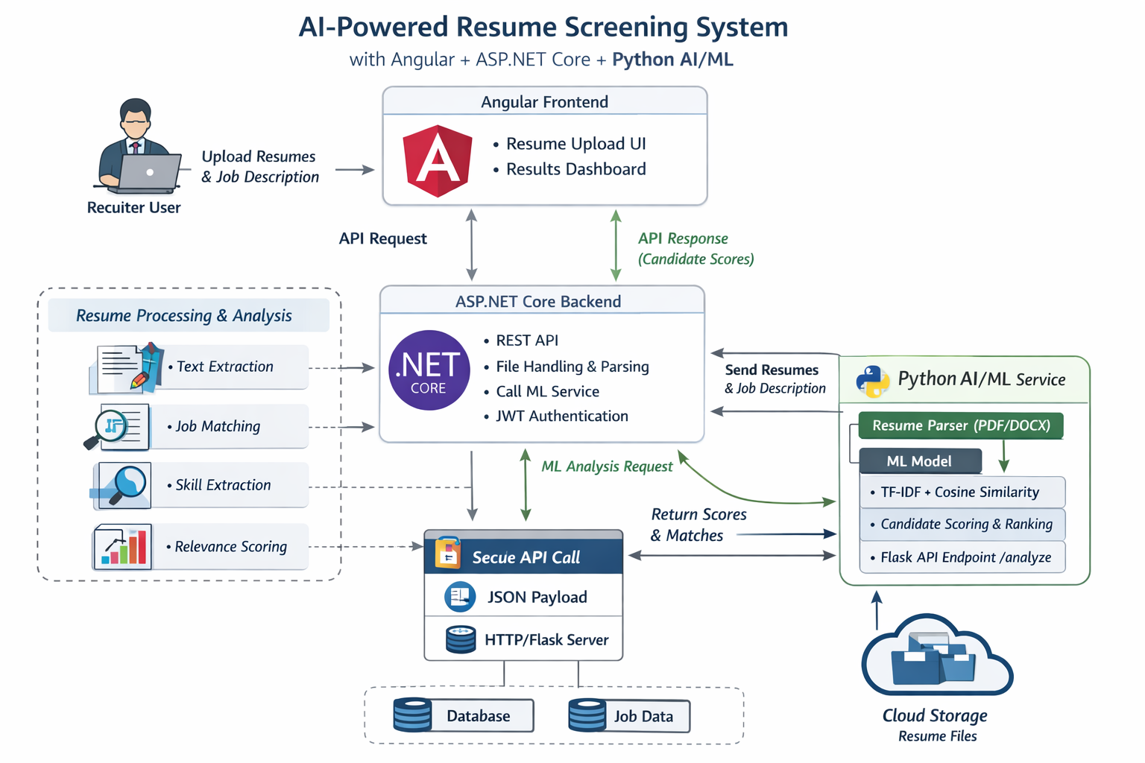
Task: Click the Upload Resumes label
Action: [259, 156]
